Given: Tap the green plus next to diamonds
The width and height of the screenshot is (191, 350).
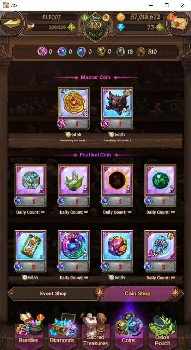Looking at the screenshot, I should (x=160, y=27).
